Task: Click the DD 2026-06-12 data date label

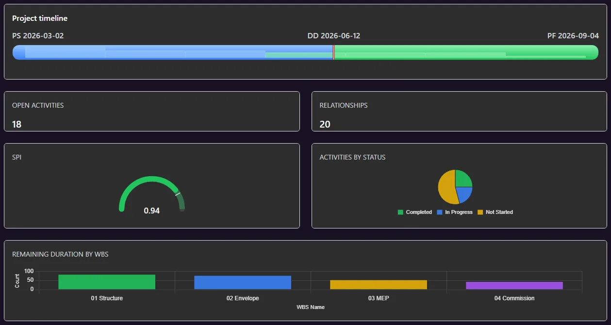Action: pos(334,36)
